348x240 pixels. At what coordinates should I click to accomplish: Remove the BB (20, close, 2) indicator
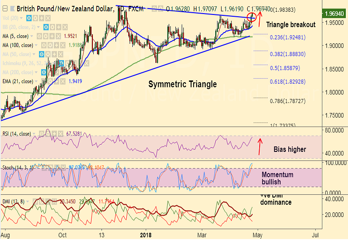coord(65,27)
